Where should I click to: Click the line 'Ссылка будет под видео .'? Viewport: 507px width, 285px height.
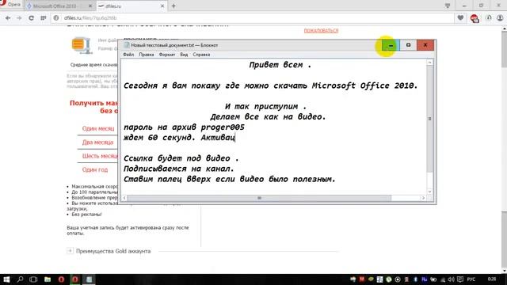click(181, 158)
